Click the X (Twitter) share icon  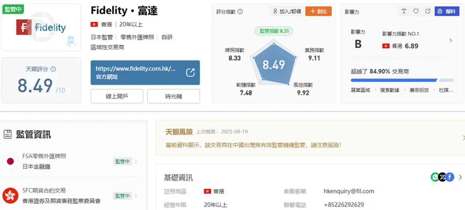click(x=442, y=177)
